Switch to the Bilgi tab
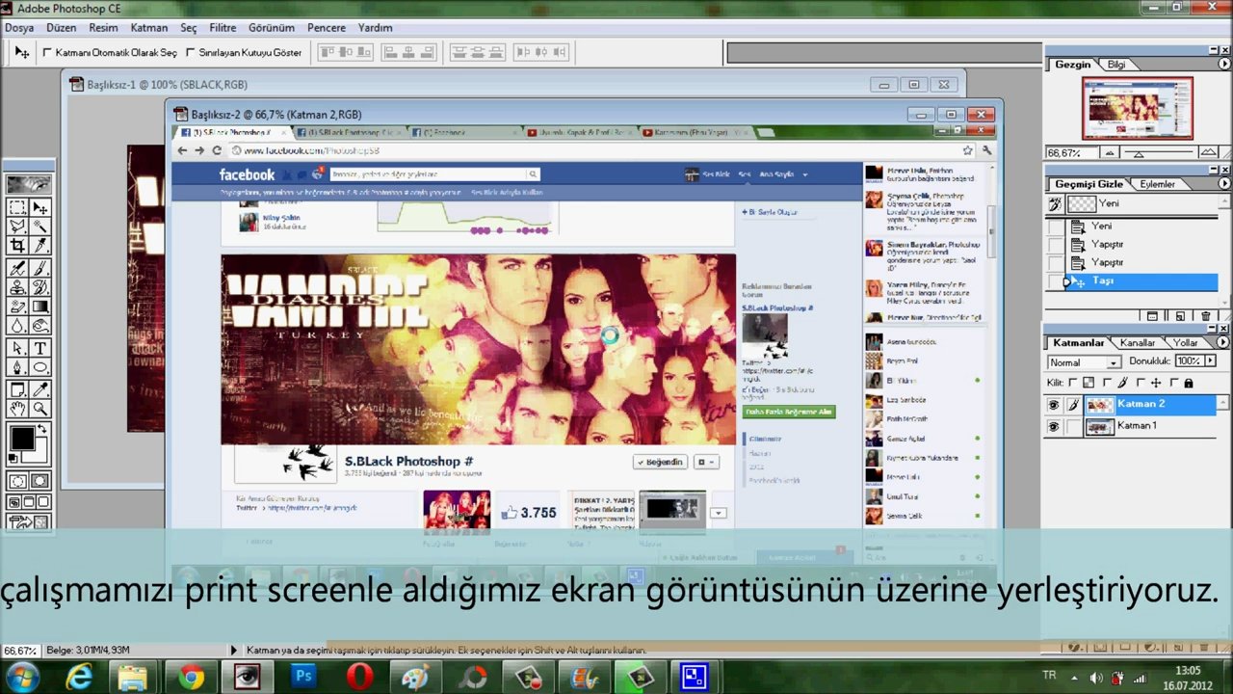The height and width of the screenshot is (694, 1233). (1115, 65)
